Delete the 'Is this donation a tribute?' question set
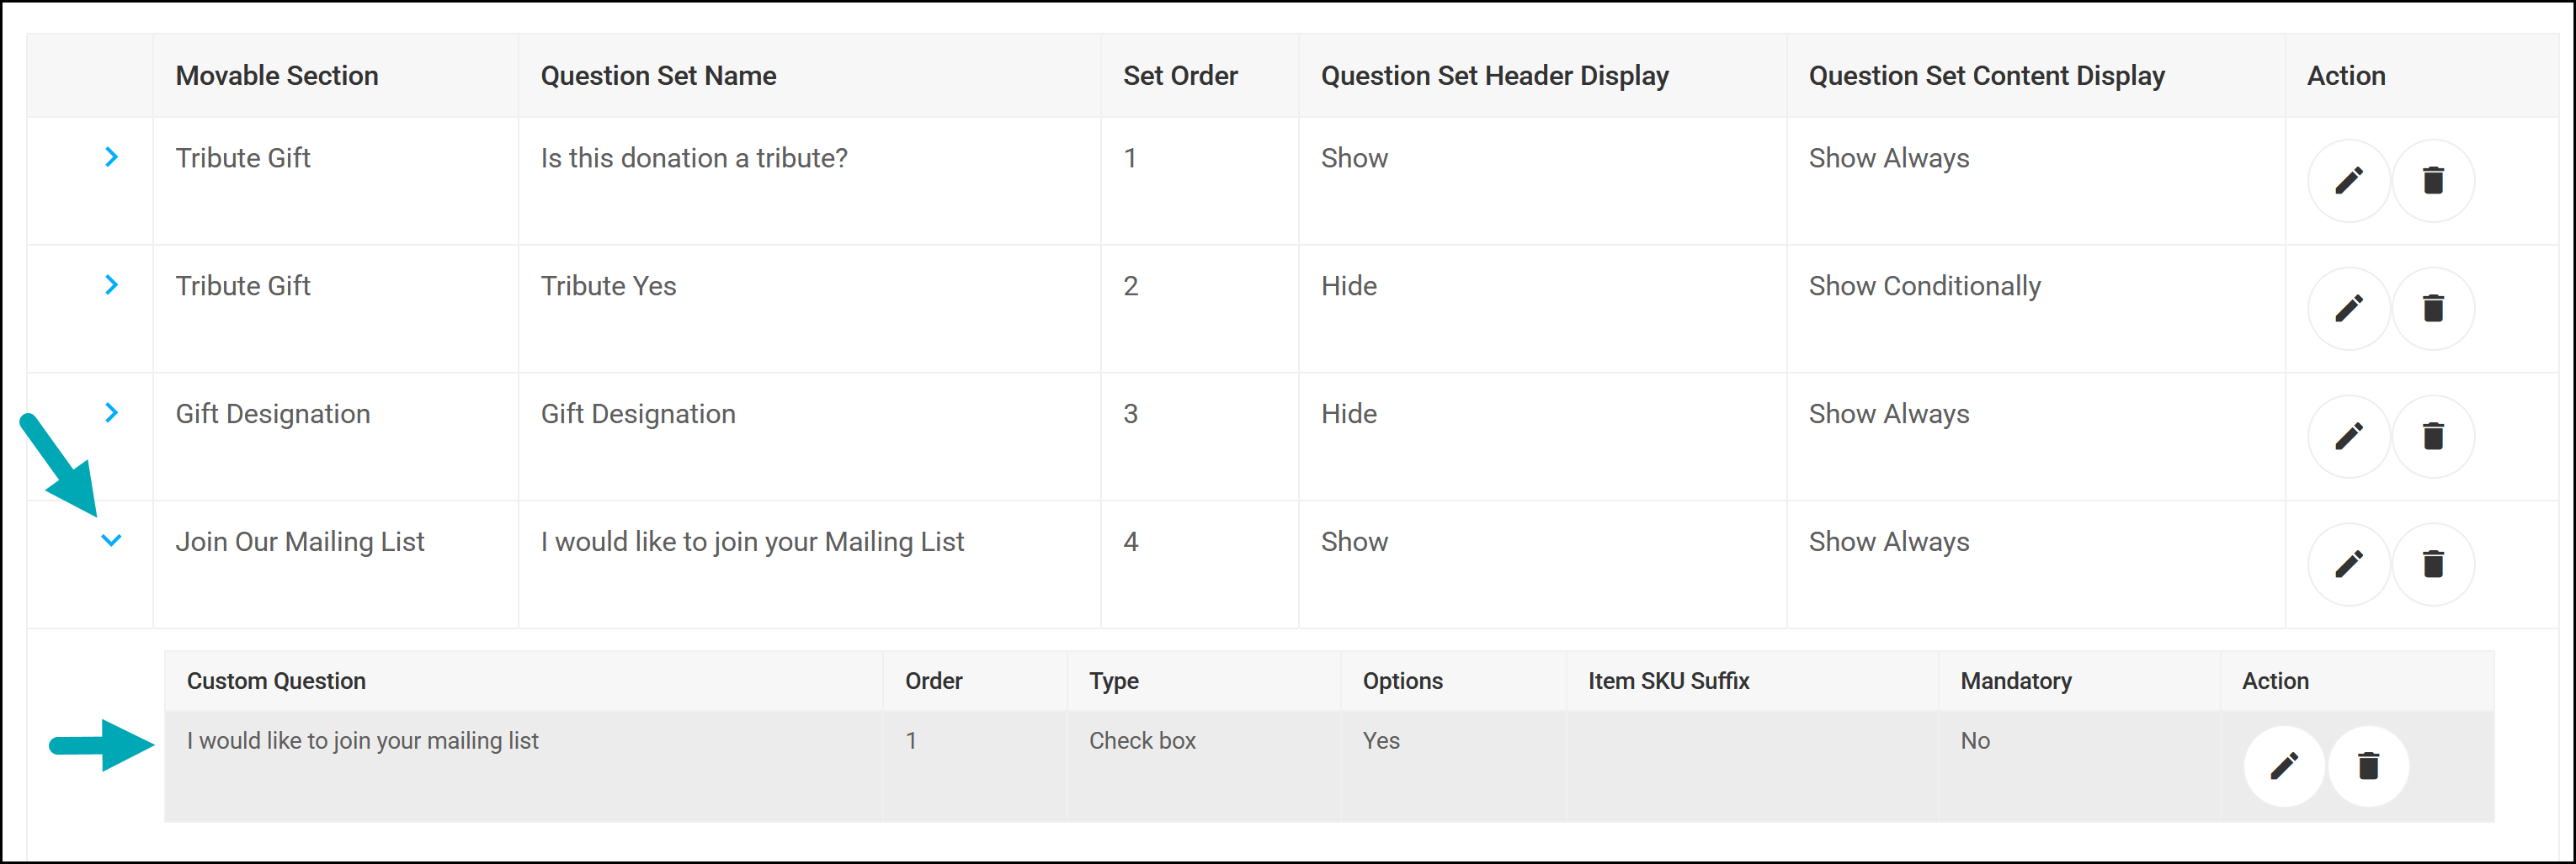Viewport: 2576px width, 864px height. (2433, 181)
